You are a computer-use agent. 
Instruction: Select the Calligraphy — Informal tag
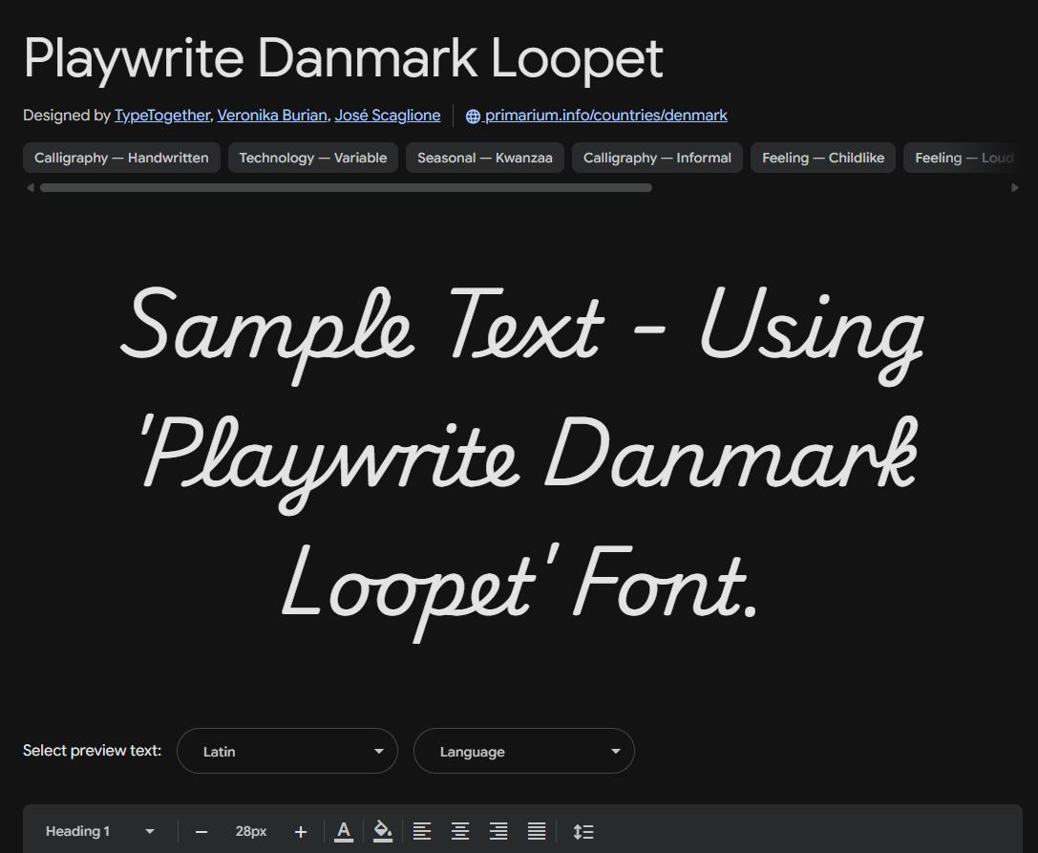tap(657, 158)
